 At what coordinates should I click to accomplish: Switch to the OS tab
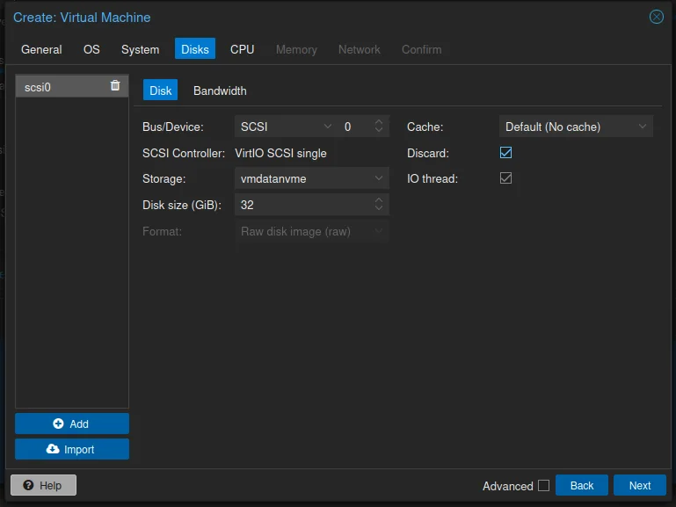coord(91,49)
